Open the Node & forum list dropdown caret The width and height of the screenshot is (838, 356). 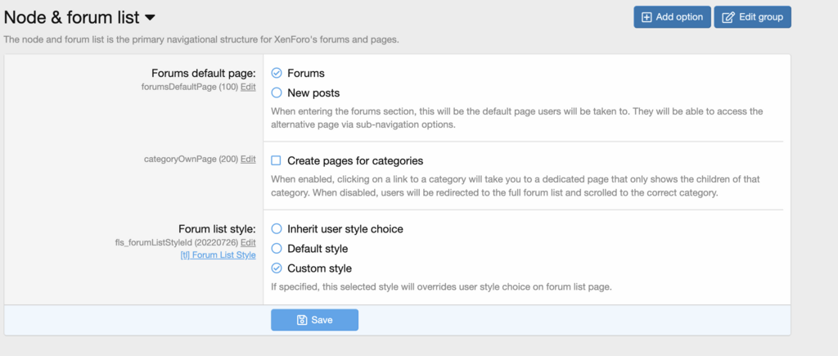(x=150, y=17)
